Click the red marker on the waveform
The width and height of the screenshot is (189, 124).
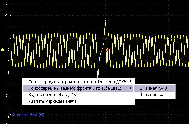108,50
